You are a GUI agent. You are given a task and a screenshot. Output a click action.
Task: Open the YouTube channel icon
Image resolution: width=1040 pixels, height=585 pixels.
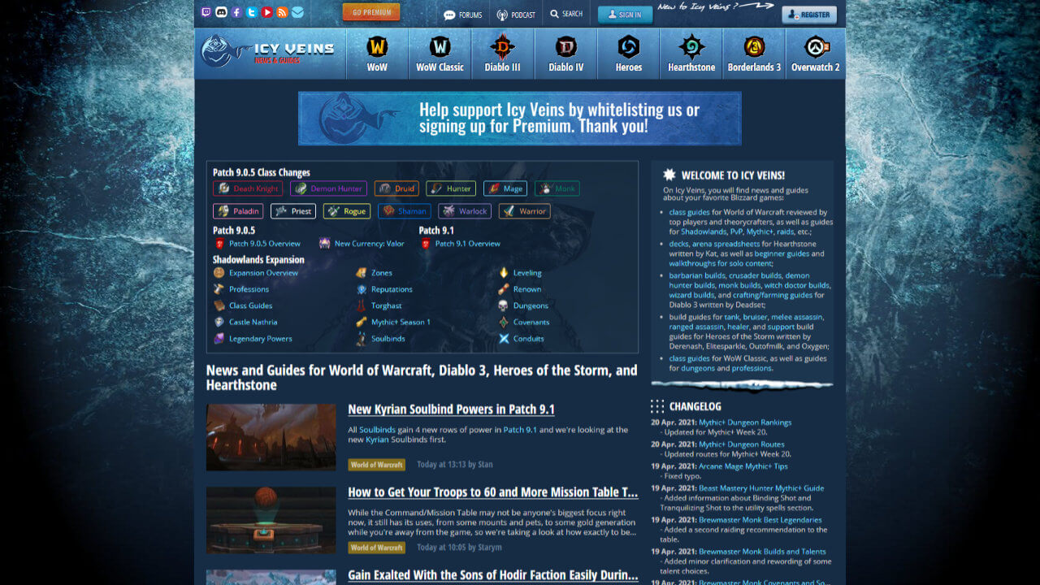(266, 12)
